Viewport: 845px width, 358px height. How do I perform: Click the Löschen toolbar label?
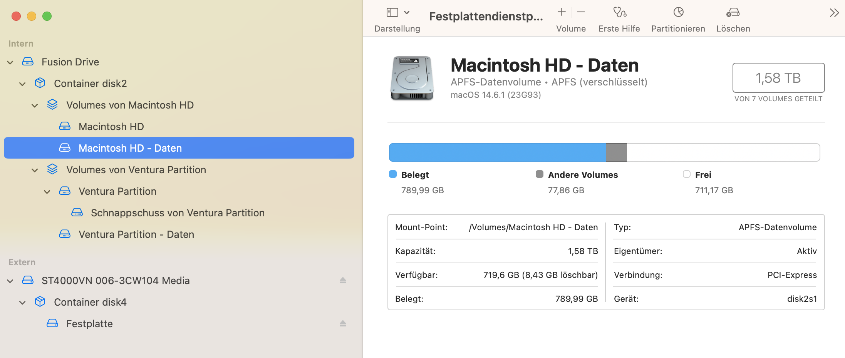point(733,28)
